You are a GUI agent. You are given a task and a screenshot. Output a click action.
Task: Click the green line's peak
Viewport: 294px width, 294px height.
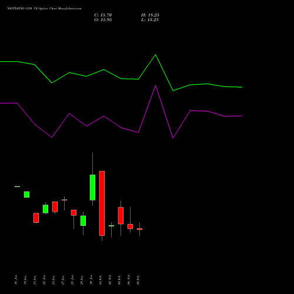pyautogui.click(x=156, y=55)
